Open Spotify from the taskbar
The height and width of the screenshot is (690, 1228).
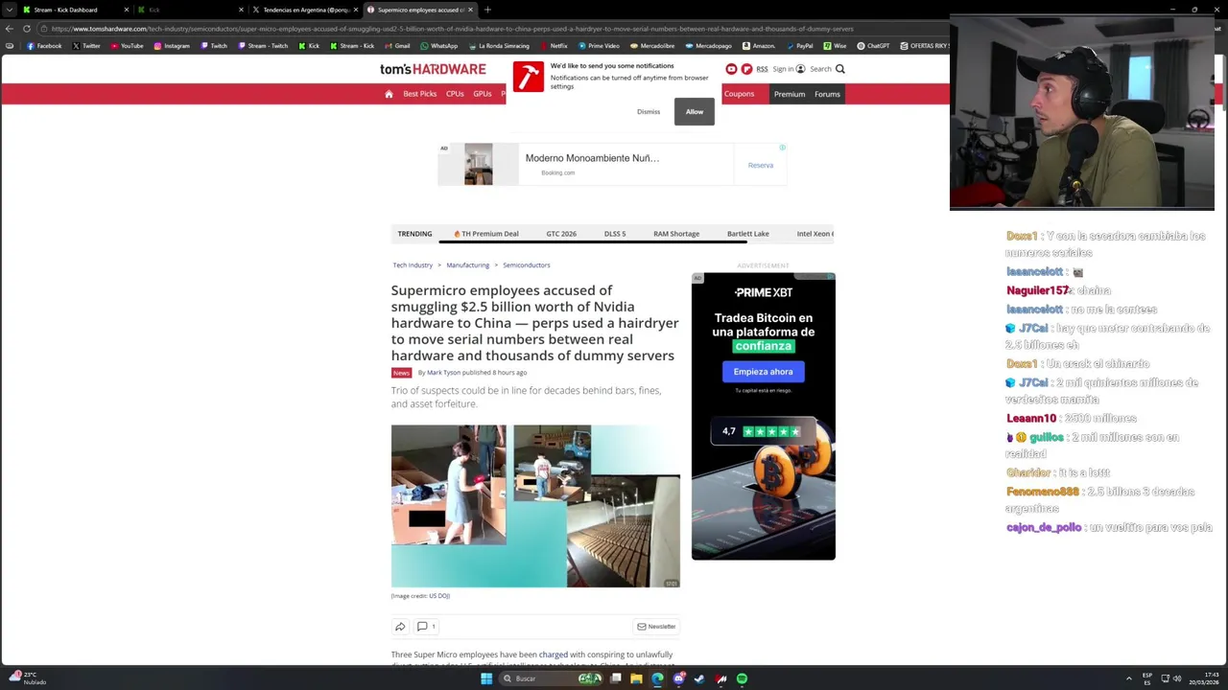(742, 678)
